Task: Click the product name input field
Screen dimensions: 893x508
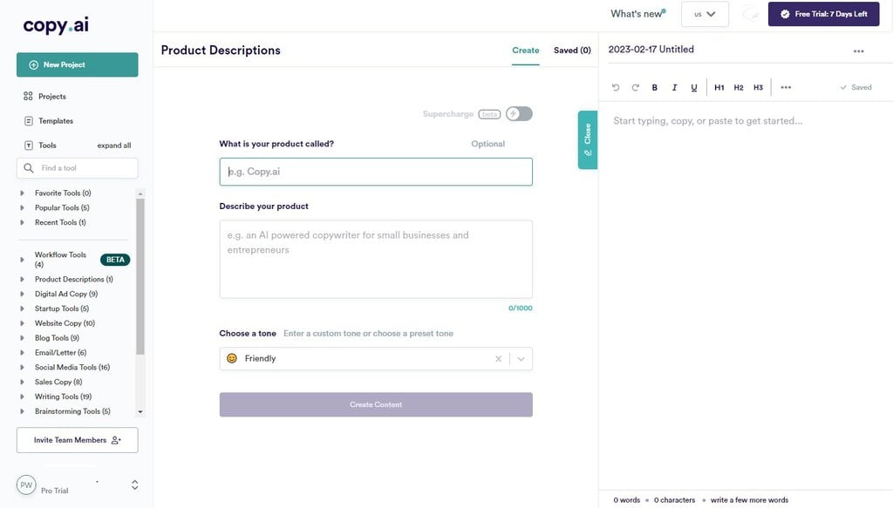Action: [376, 172]
